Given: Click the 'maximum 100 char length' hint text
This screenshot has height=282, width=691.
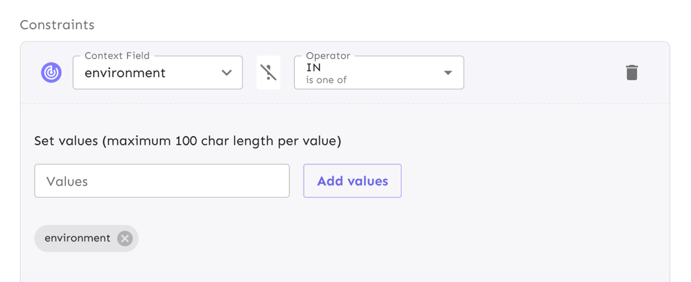Looking at the screenshot, I should (x=223, y=141).
